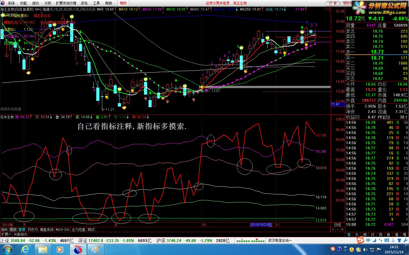Open the 系统 menu

[x=11, y=3]
